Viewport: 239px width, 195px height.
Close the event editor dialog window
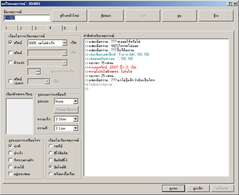click(235, 3)
